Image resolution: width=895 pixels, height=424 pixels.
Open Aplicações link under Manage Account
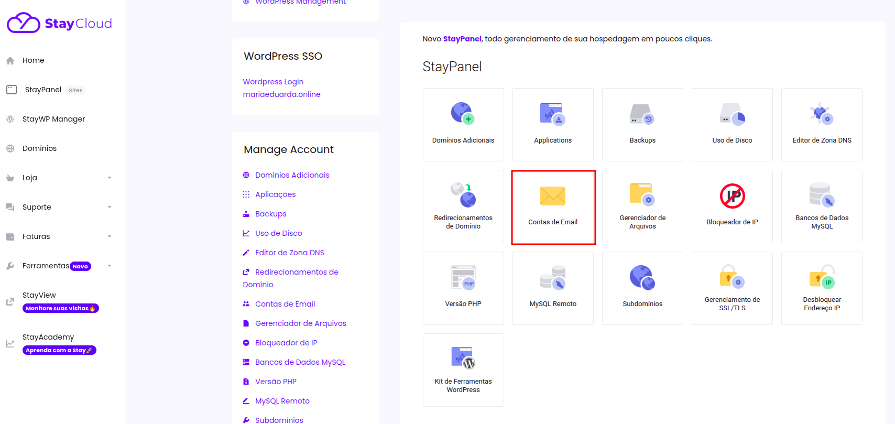275,194
